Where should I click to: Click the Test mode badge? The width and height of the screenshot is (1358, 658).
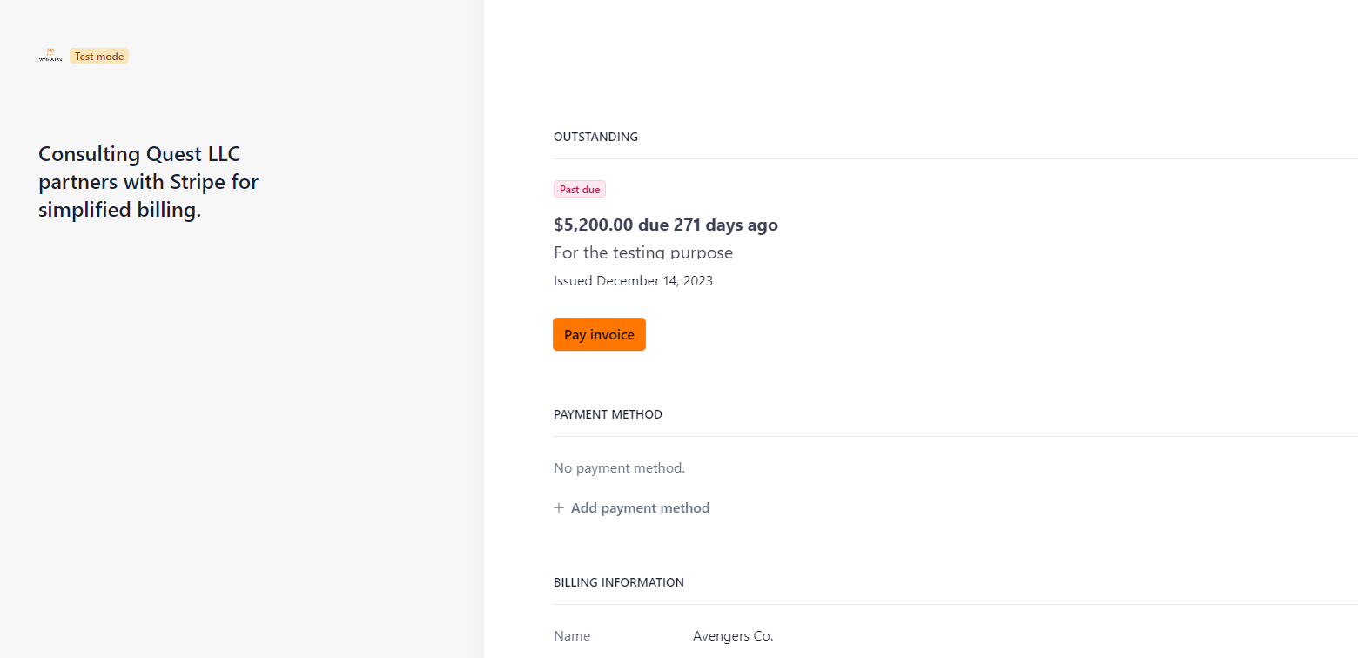(x=99, y=57)
